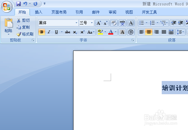Launch the 剪贴板 pane dialog
188x130 pixels.
(33, 40)
